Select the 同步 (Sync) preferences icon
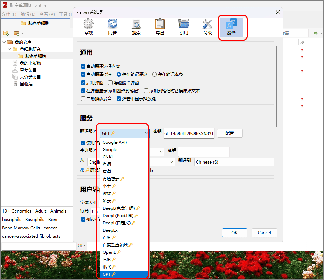This screenshot has height=280, width=324. tap(112, 26)
